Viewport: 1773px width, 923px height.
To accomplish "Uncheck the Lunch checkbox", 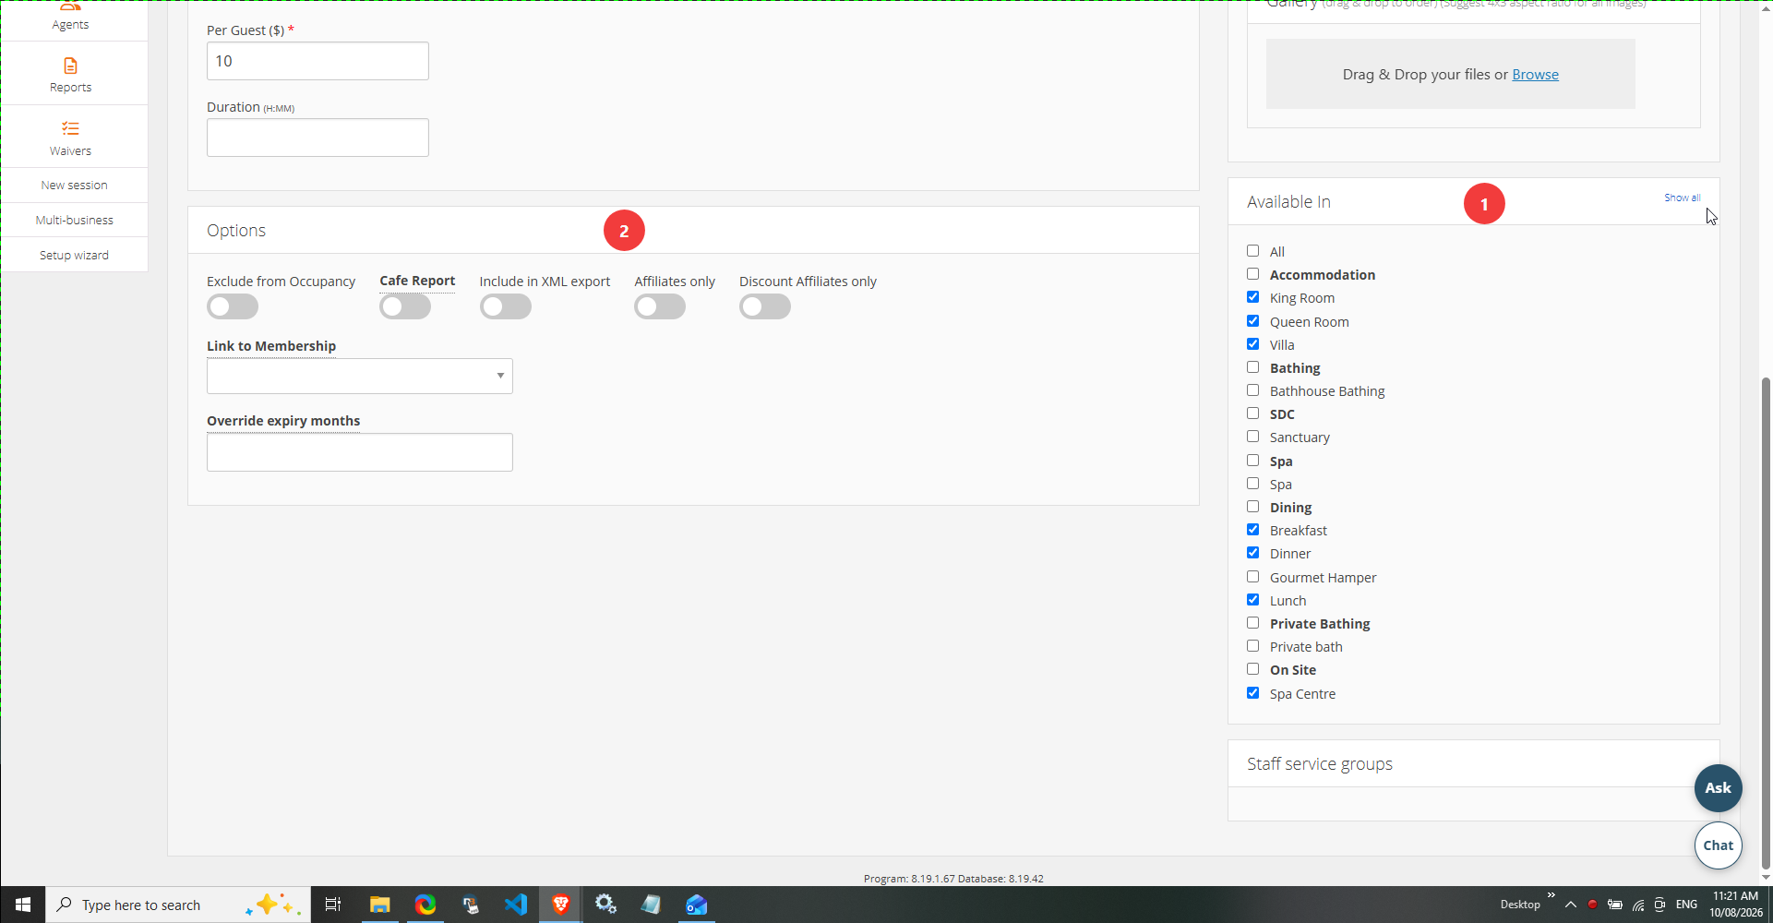I will point(1252,600).
